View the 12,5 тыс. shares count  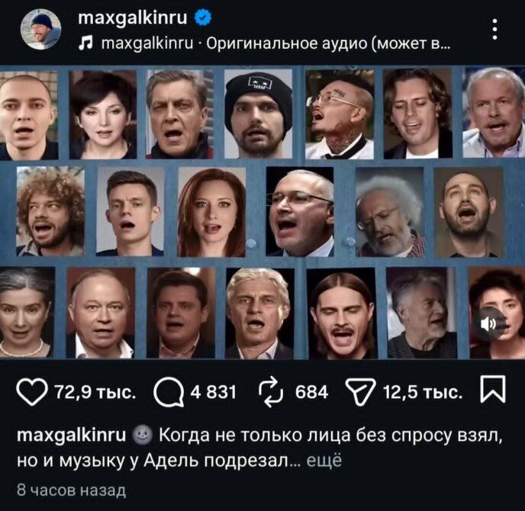[x=423, y=392]
